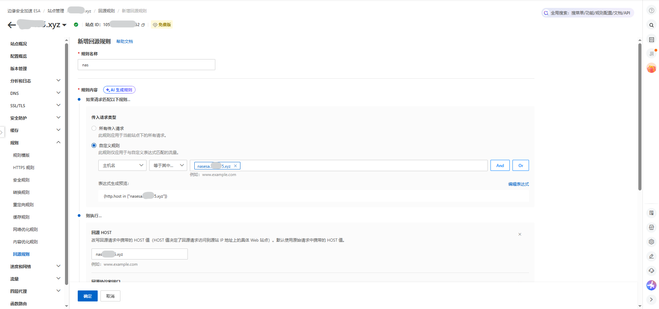Add an Or condition
This screenshot has height=309, width=659.
(x=521, y=165)
